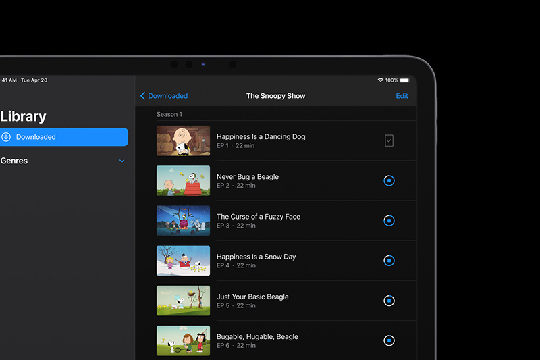The image size is (540, 360).
Task: Select the Just Your Basic Beagle episode title
Action: coord(252,297)
